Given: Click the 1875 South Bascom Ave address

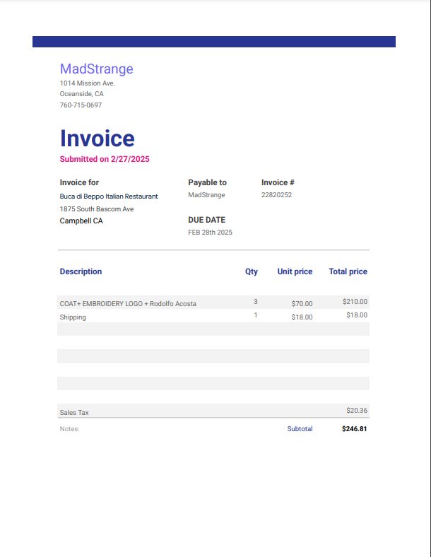Looking at the screenshot, I should tap(97, 209).
